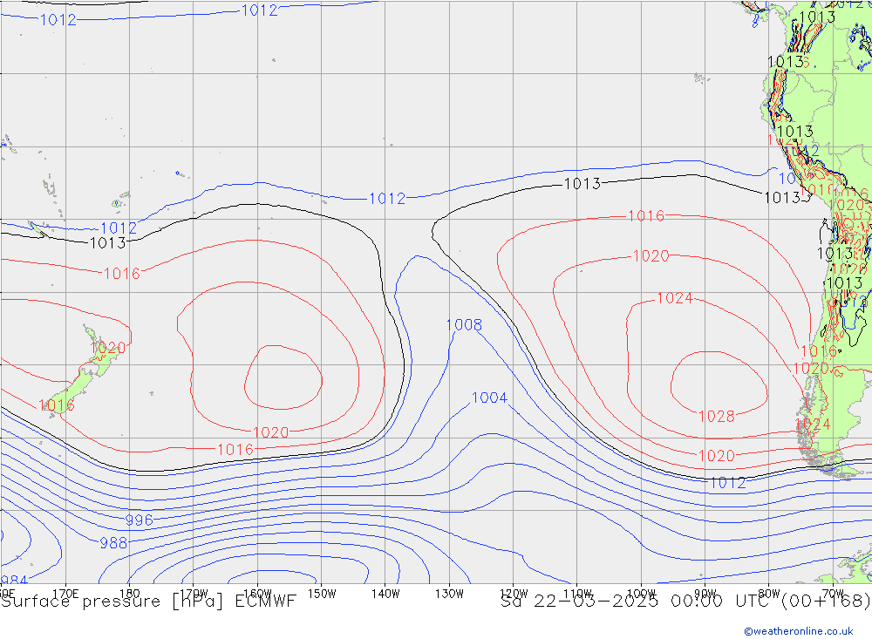The image size is (872, 639).
Task: Click the 180 longitude label
Action: click(x=129, y=594)
